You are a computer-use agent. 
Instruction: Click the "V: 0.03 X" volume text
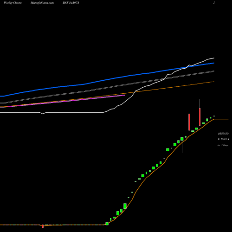click(223, 139)
